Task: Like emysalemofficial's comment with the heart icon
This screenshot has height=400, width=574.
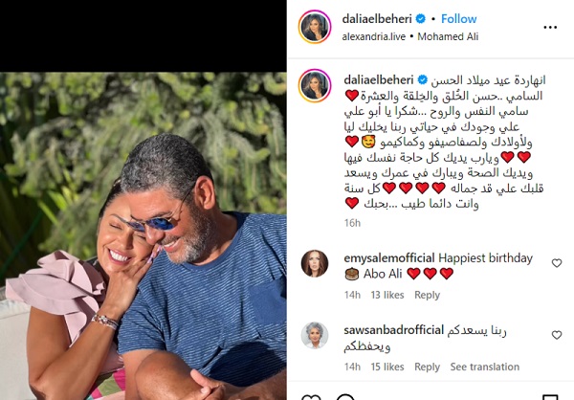Action: tap(557, 263)
